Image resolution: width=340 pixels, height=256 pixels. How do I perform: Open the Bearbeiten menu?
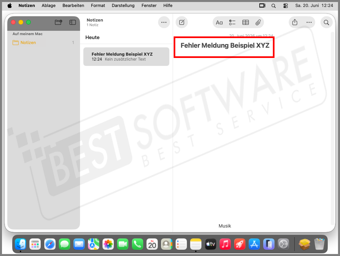click(73, 5)
